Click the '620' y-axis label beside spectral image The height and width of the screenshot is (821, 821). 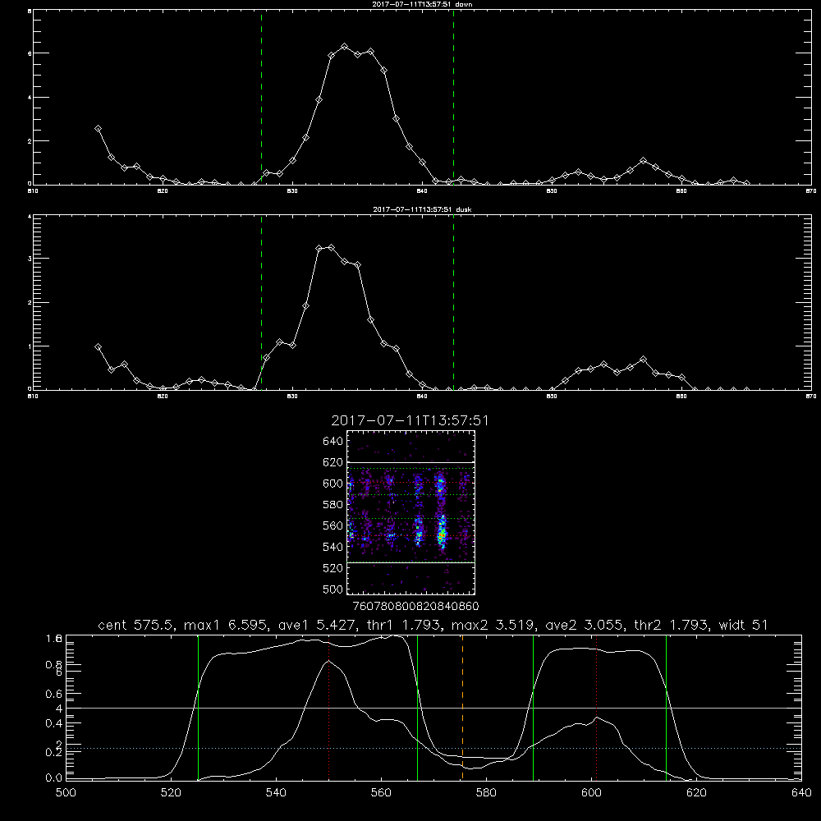point(333,462)
